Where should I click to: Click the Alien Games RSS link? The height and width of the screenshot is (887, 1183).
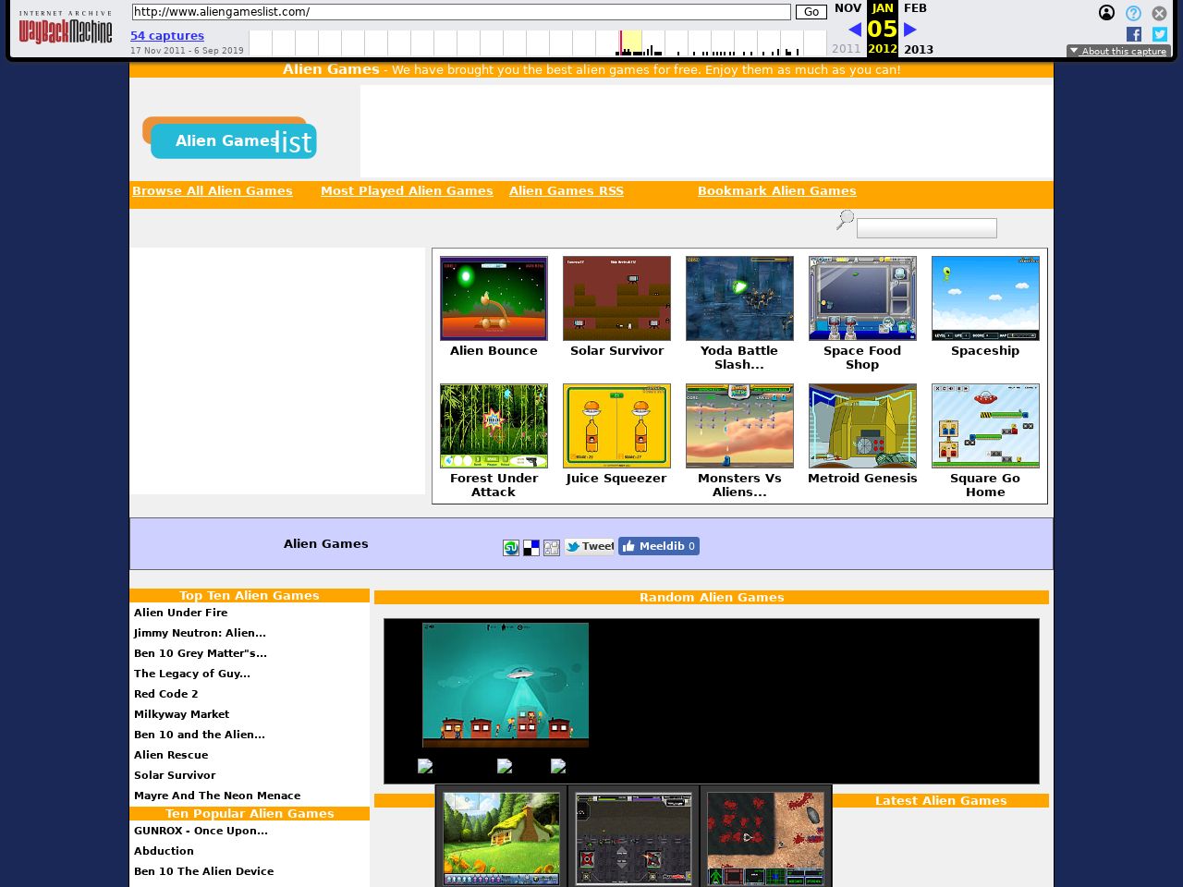(566, 191)
